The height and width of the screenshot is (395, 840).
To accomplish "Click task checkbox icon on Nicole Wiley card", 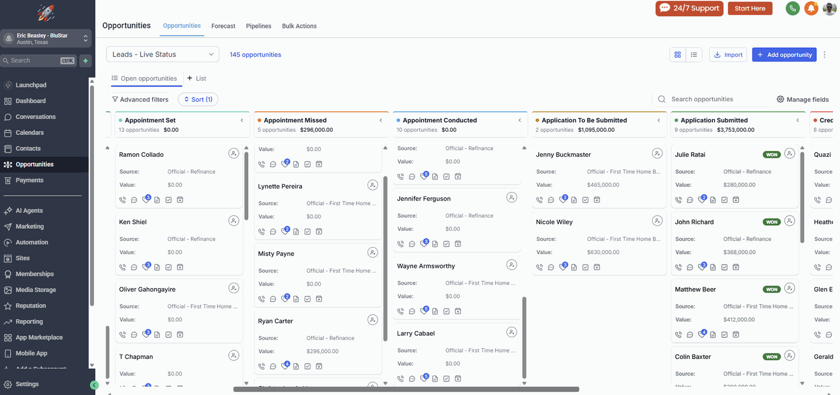I will click(585, 267).
